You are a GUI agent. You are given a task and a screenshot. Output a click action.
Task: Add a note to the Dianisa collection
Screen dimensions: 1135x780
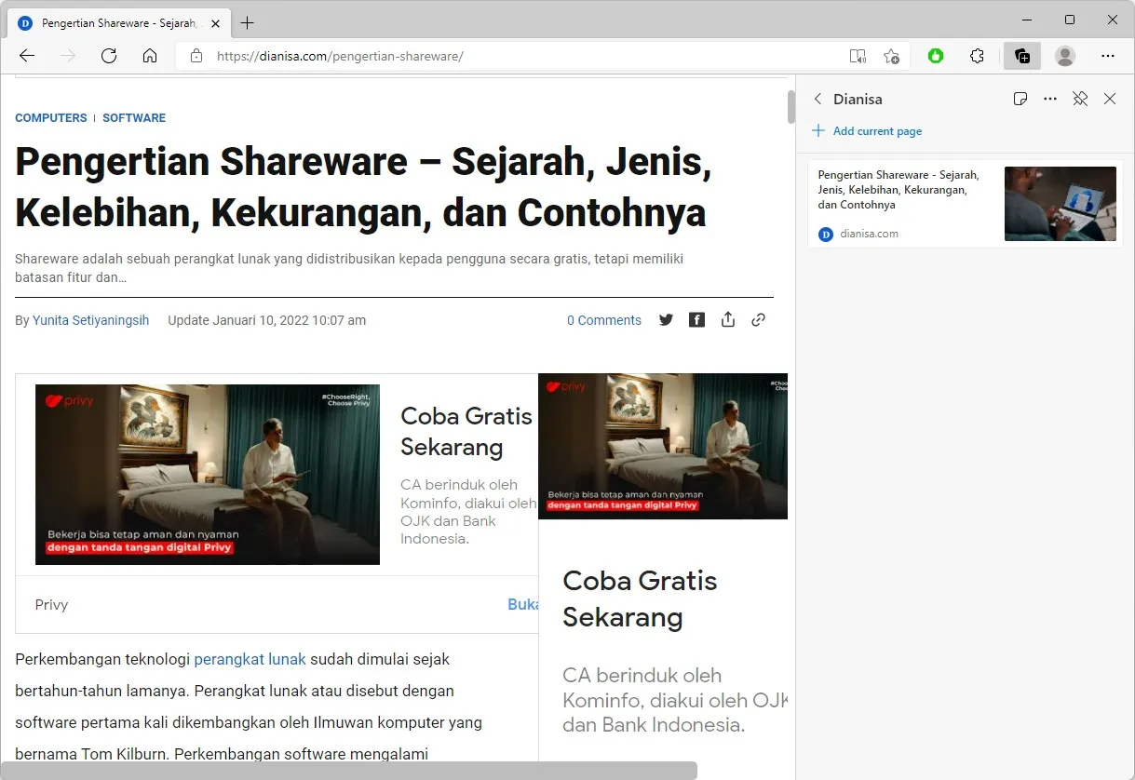[1020, 99]
